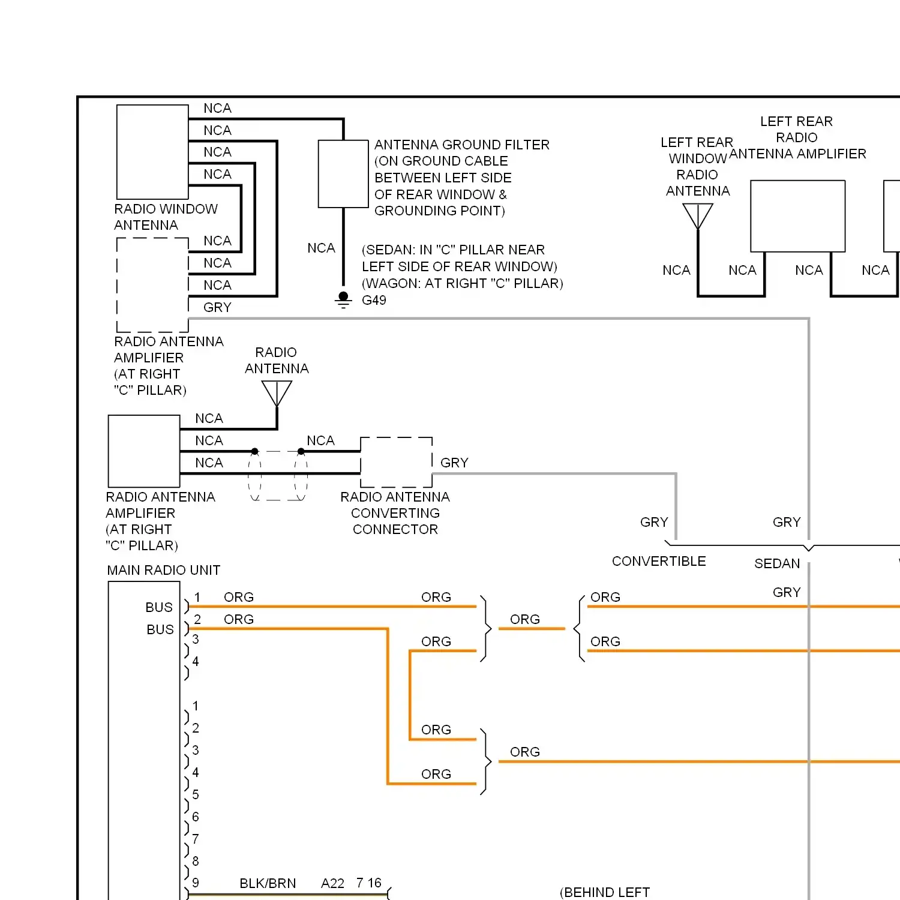
Task: Click the '(SEDAN: IN "C" PILLAR NEAR' note line
Action: coord(453,250)
